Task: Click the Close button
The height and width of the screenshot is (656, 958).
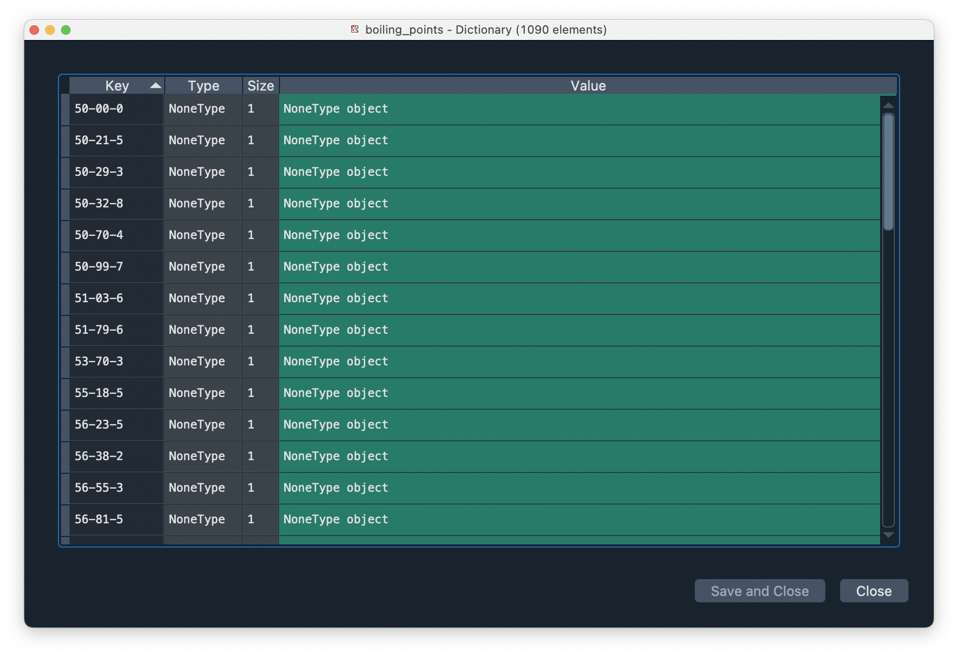Action: 874,591
